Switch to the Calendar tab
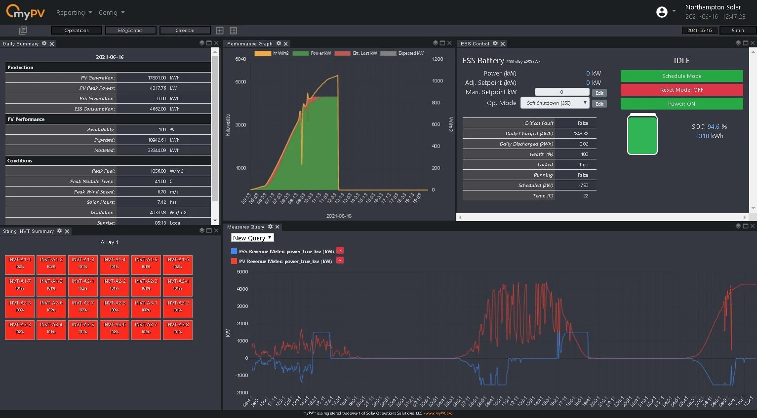The image size is (757, 418). pyautogui.click(x=185, y=31)
